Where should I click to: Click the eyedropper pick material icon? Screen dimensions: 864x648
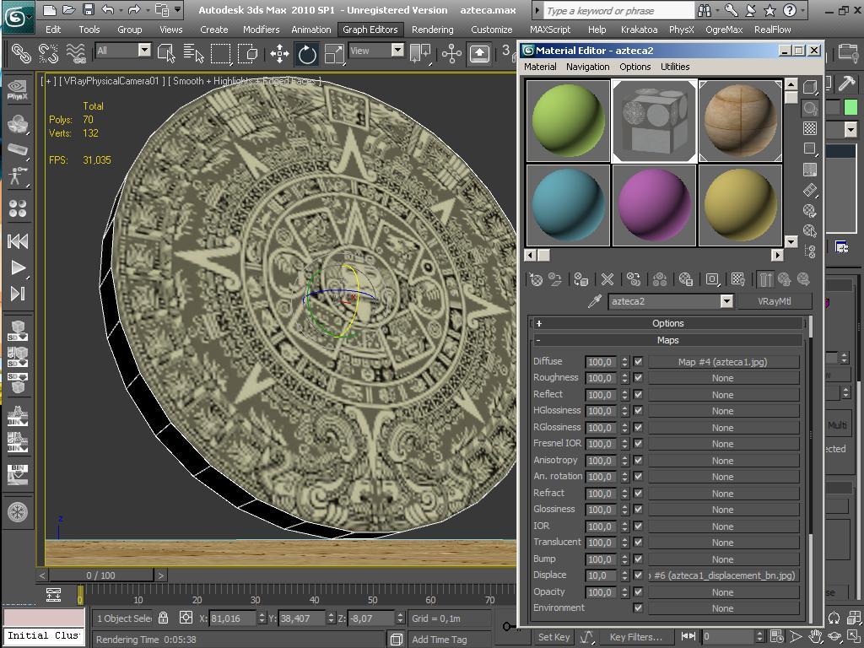tap(594, 301)
